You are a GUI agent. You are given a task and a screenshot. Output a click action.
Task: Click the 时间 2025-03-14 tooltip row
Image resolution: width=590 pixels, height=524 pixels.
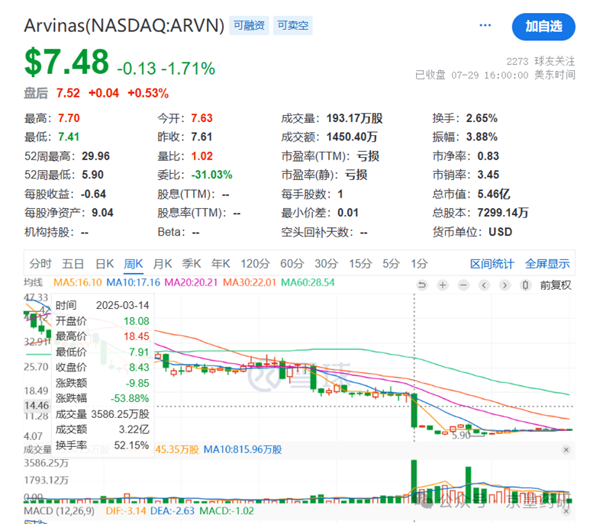click(102, 305)
